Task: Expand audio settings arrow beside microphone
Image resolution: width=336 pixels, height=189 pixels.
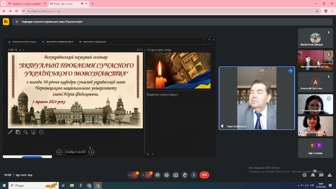Action: pyautogui.click(x=129, y=175)
